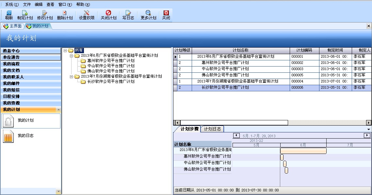Viewport: 372px width, 195px height.
Task: Open 我的联系人 in the sidebar
Action: tap(31, 77)
